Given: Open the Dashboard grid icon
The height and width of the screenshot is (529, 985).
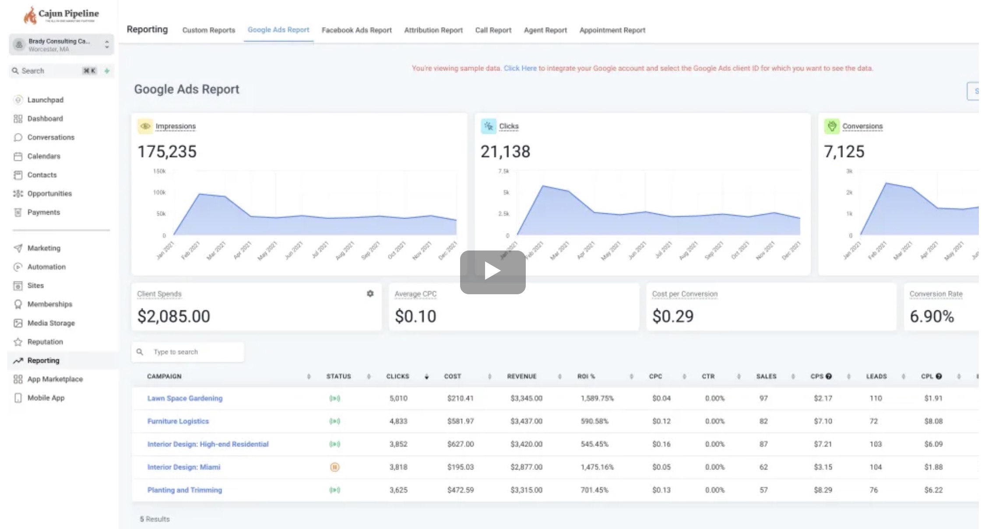Looking at the screenshot, I should tap(18, 119).
